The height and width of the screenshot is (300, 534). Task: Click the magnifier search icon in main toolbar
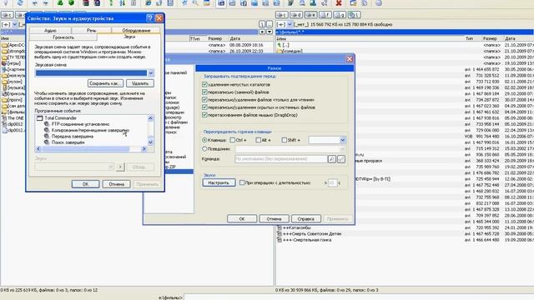[195, 3]
